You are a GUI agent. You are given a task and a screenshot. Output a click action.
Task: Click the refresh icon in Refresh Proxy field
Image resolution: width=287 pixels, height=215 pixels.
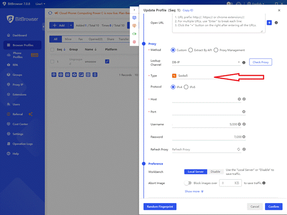238,149
